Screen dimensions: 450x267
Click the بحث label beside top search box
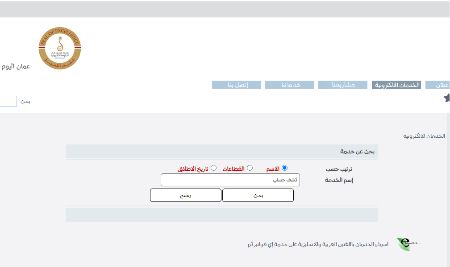click(25, 101)
